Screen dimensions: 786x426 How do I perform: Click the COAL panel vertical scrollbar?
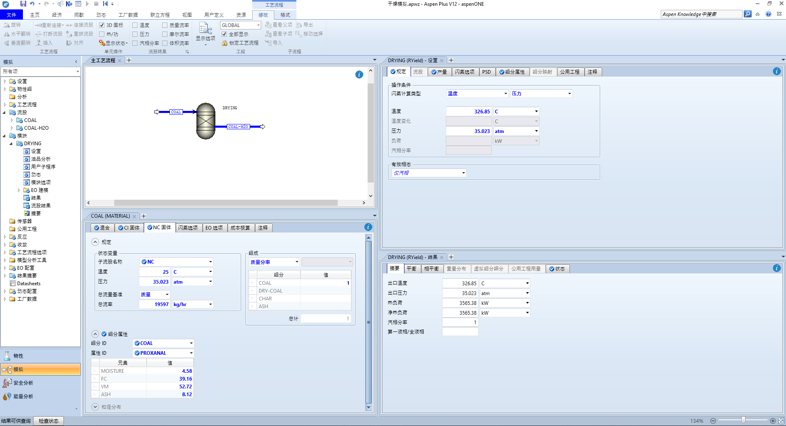click(x=368, y=322)
